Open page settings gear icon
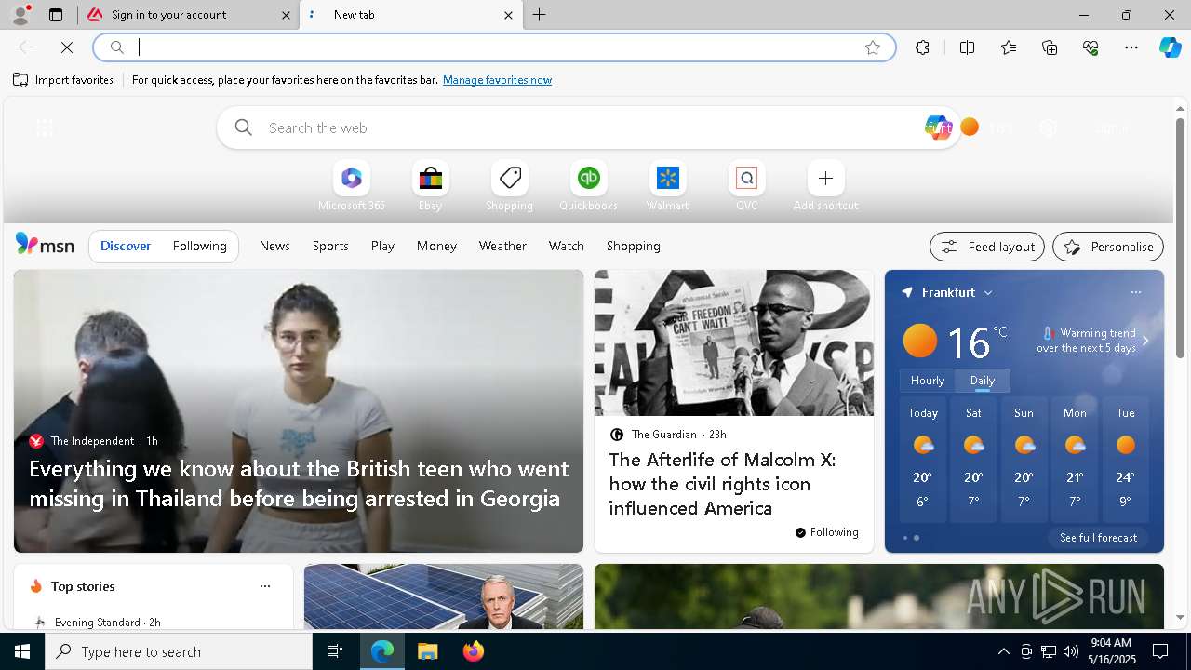 pos(1049,128)
